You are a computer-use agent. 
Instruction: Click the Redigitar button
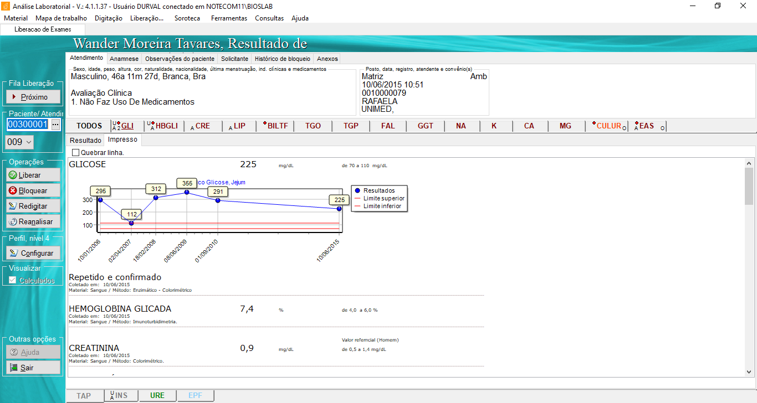[x=33, y=206]
